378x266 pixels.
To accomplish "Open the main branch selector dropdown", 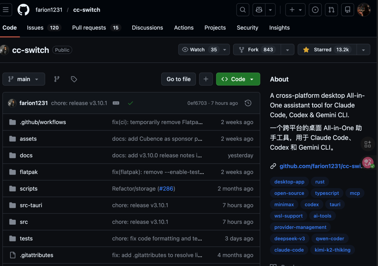I will click(24, 79).
